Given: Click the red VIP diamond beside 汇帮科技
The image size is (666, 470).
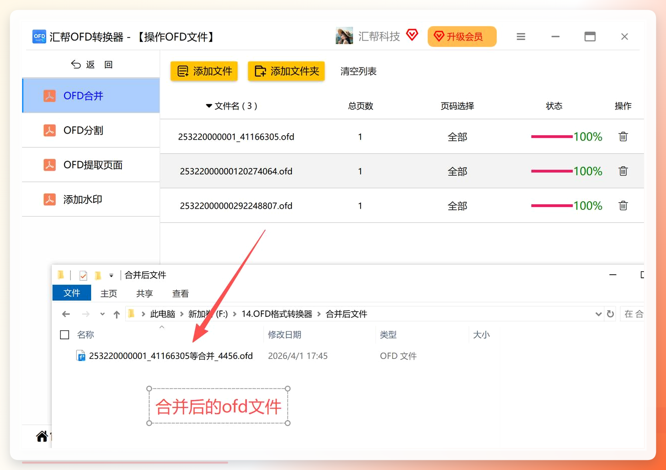Looking at the screenshot, I should [x=412, y=35].
